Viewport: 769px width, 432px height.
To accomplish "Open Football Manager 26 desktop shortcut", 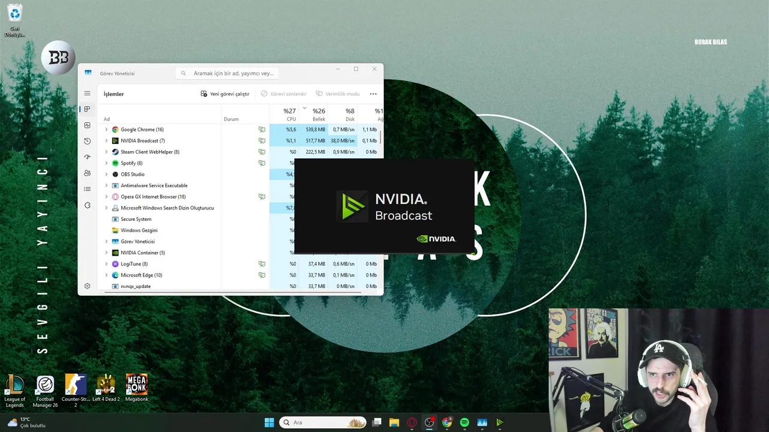I will 45,391.
